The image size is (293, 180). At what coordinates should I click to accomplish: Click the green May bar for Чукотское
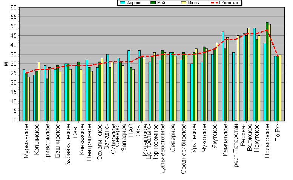204,83
